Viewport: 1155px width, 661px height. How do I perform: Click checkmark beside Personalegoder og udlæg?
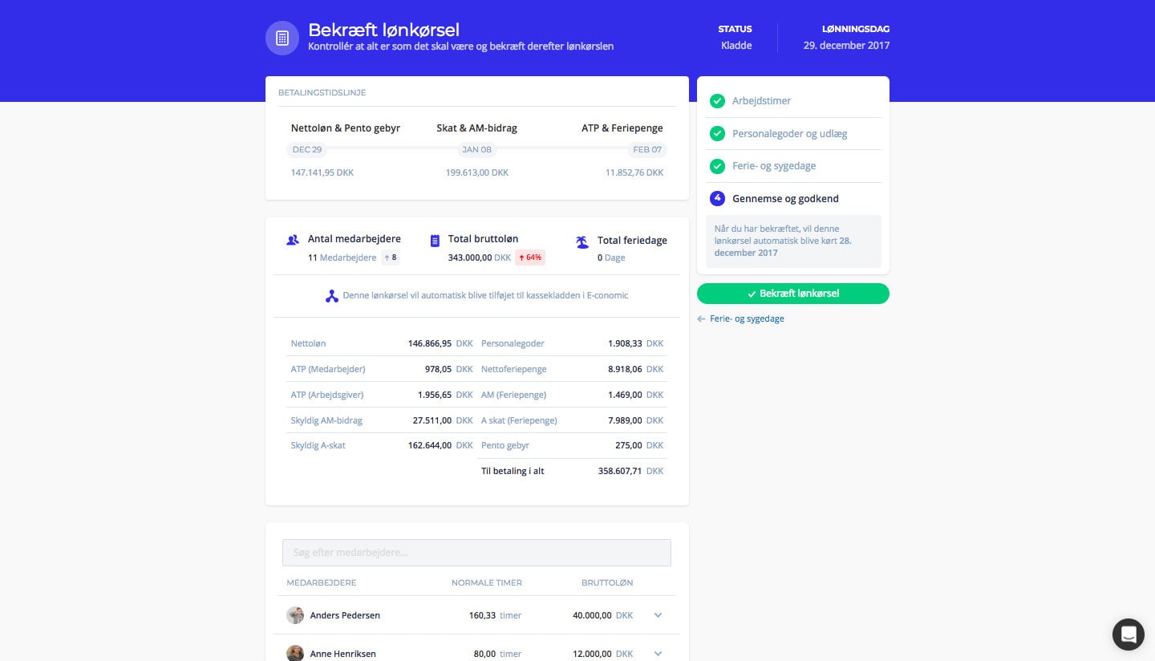[x=717, y=134]
